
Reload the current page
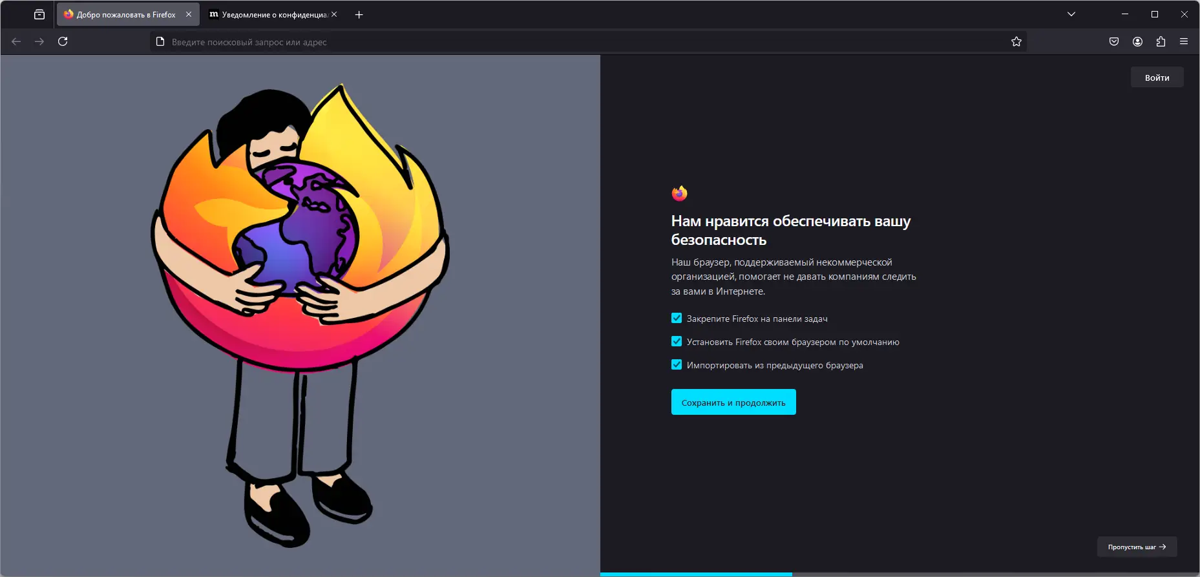click(63, 41)
